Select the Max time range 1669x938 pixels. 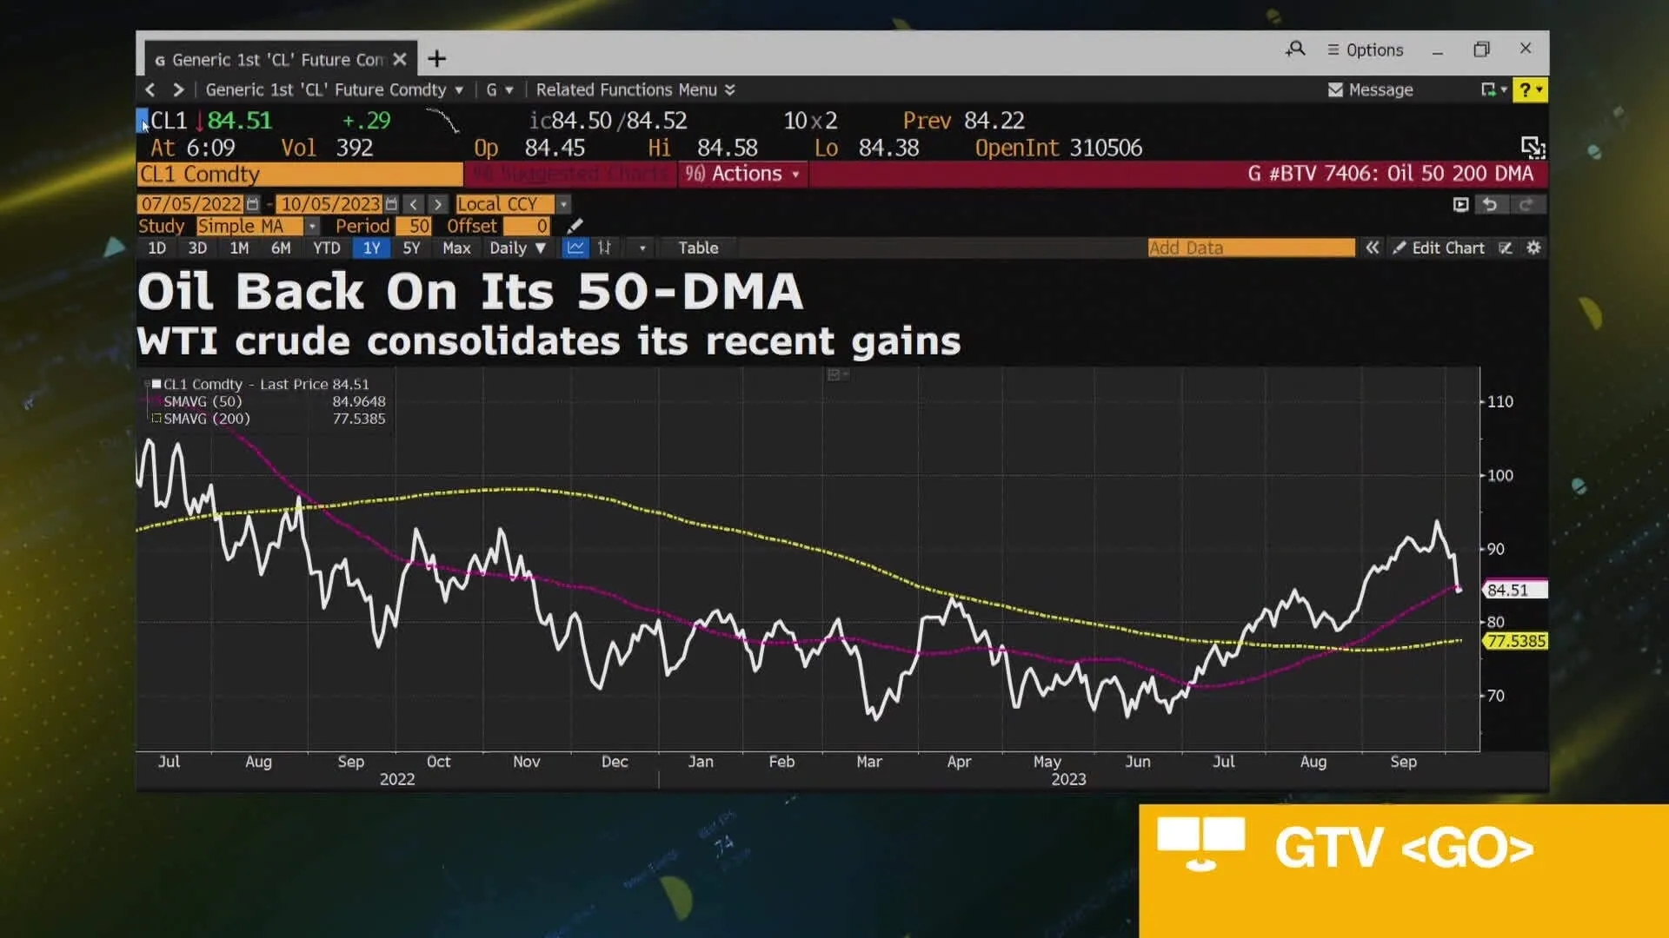point(456,248)
